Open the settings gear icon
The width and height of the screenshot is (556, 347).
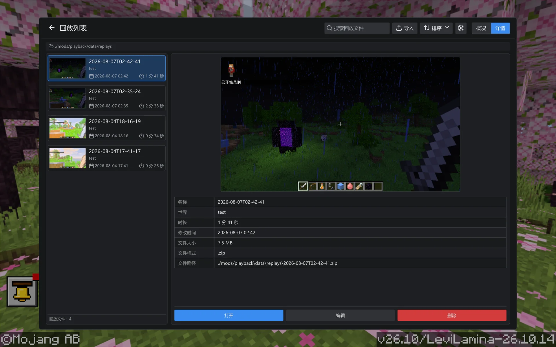point(460,28)
